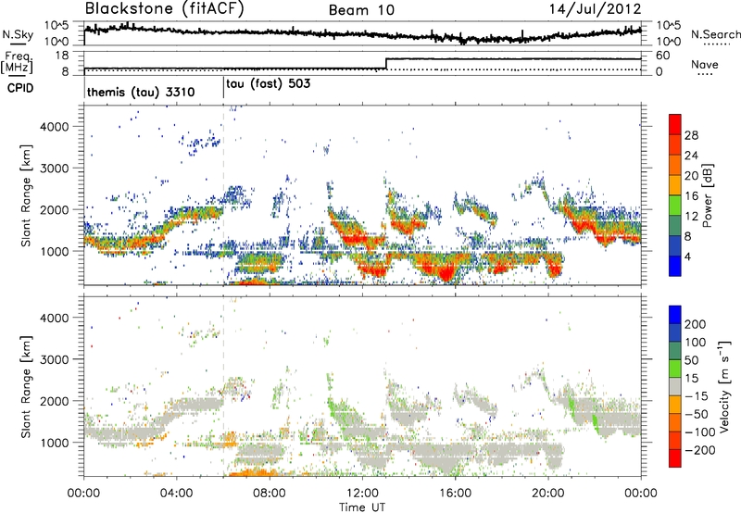Click the '60' tick on the Nave axis
This screenshot has height=513, width=741.
click(663, 56)
